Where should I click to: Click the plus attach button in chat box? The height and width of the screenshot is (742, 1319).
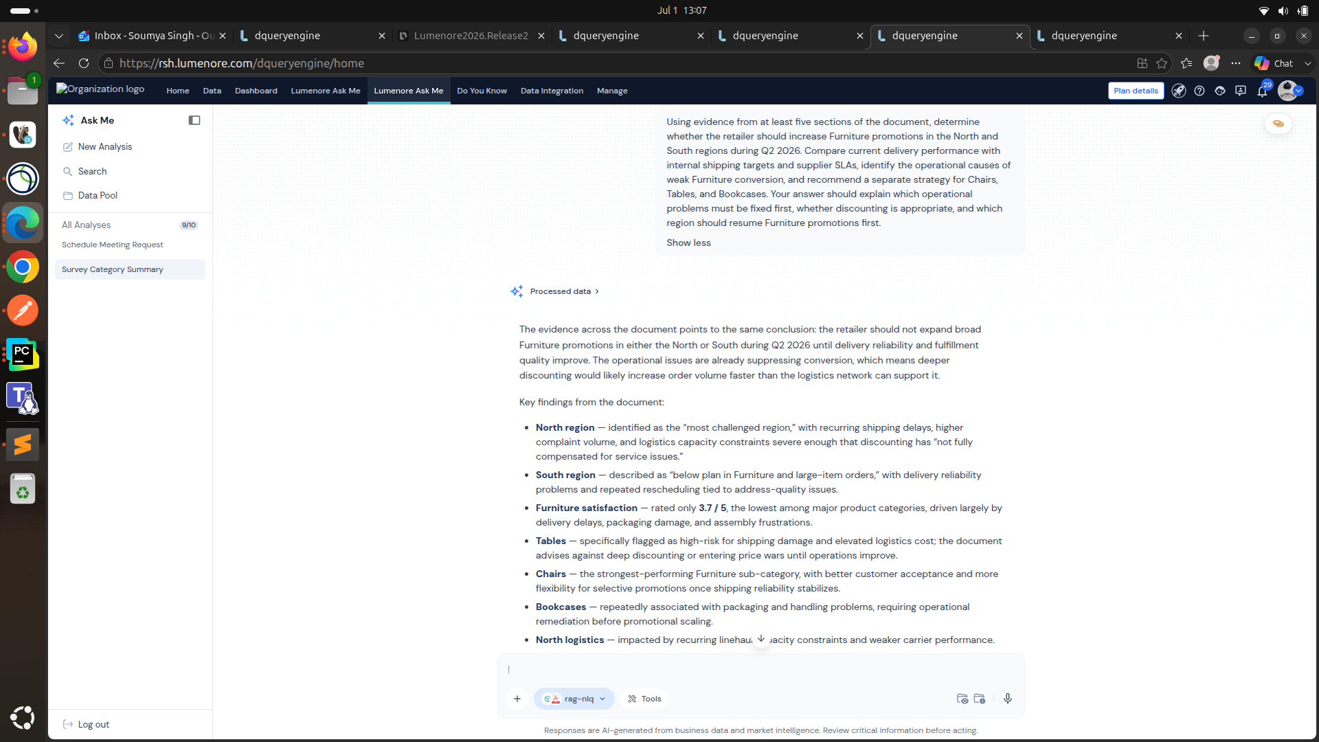(x=517, y=699)
